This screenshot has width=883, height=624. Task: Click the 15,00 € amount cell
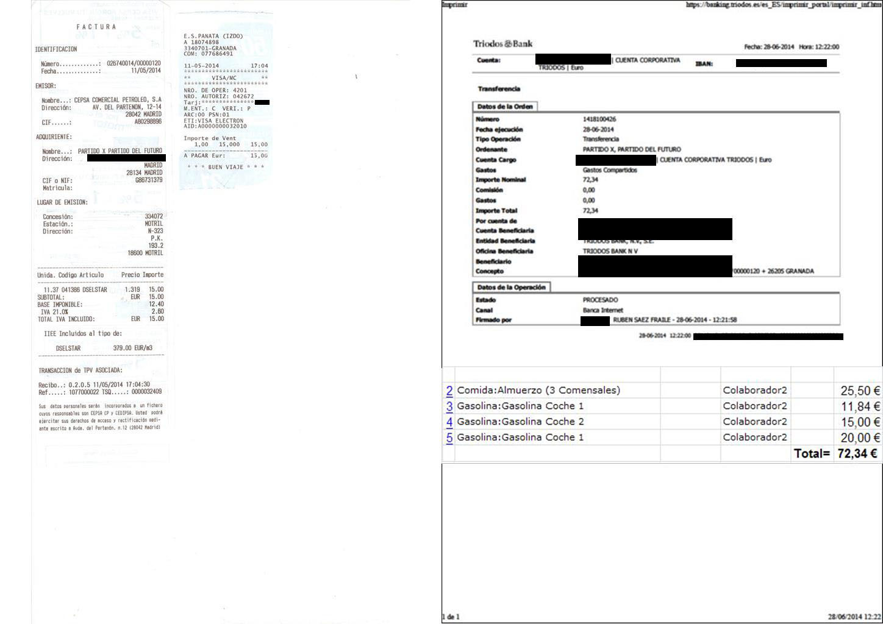[859, 422]
